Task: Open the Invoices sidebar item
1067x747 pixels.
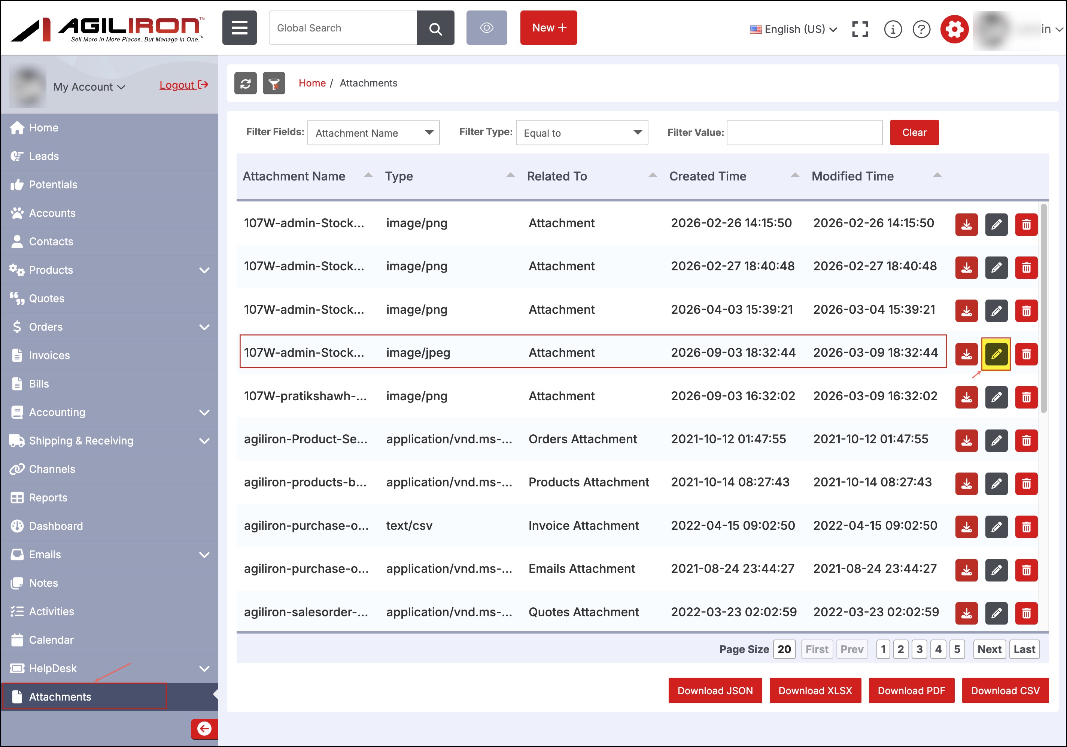Action: tap(49, 356)
